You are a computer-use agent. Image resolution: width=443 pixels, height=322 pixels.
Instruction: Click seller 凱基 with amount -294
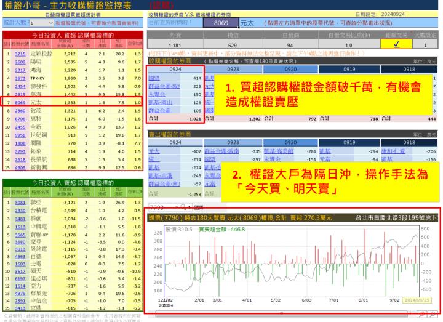pyautogui.click(x=325, y=151)
